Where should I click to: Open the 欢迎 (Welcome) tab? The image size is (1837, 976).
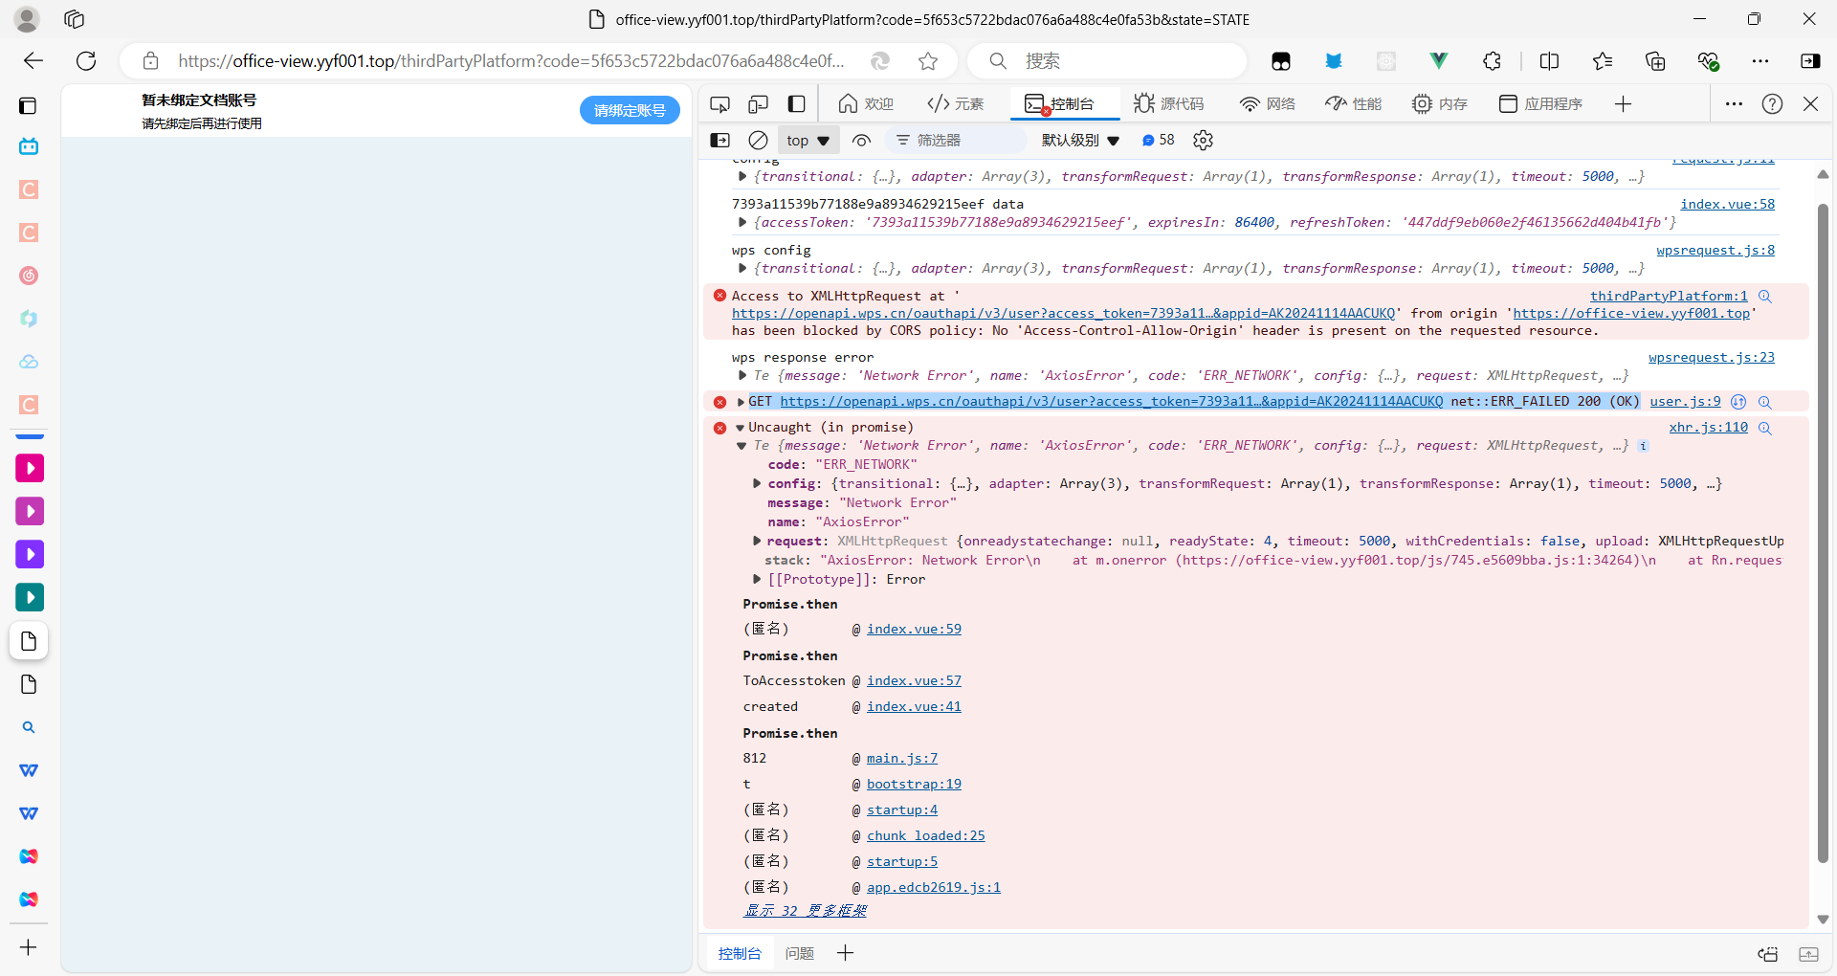click(866, 104)
